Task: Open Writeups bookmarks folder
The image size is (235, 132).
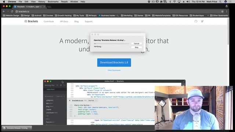Action: 91,15
